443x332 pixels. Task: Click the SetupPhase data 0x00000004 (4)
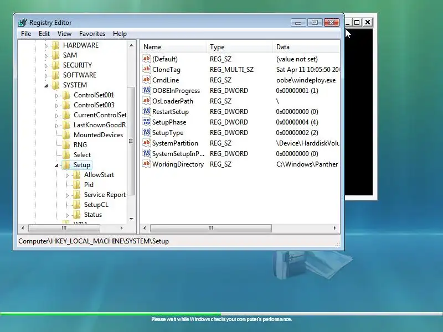297,122
